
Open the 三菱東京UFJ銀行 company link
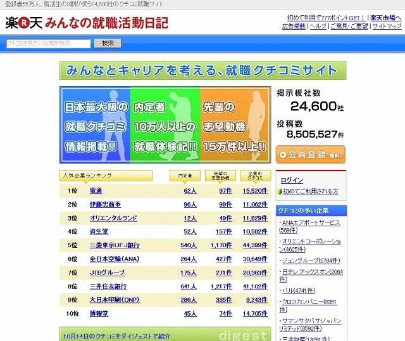click(115, 245)
